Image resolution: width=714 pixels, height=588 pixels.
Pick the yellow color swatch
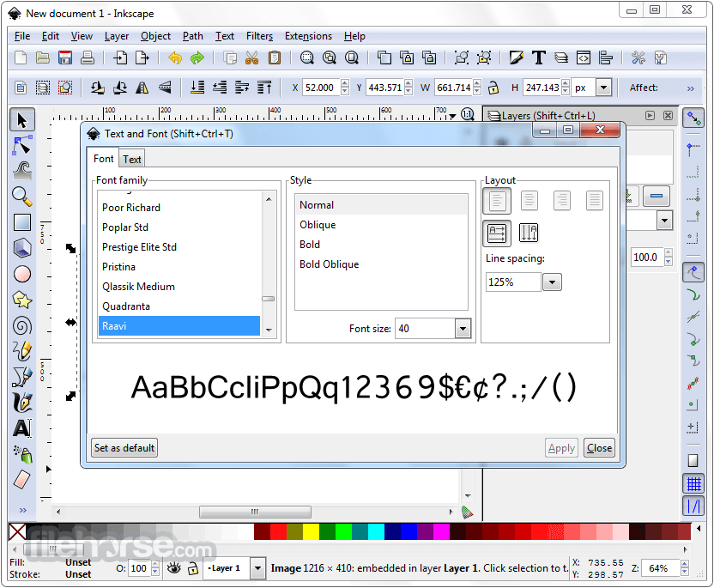[311, 531]
